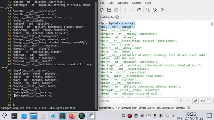Open the replace tool in the toolbar

point(155,10)
